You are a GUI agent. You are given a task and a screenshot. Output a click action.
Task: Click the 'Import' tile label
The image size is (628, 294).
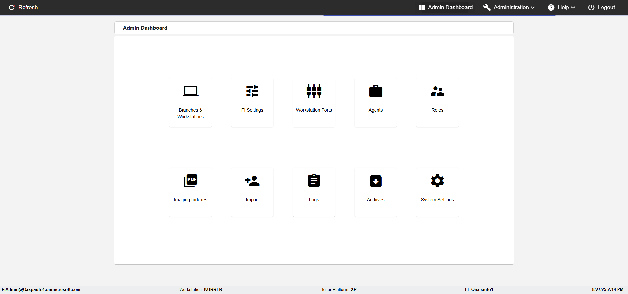[x=252, y=200]
